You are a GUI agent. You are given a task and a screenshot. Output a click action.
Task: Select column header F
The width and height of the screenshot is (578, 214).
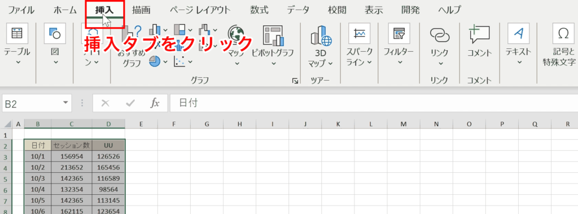coord(174,124)
